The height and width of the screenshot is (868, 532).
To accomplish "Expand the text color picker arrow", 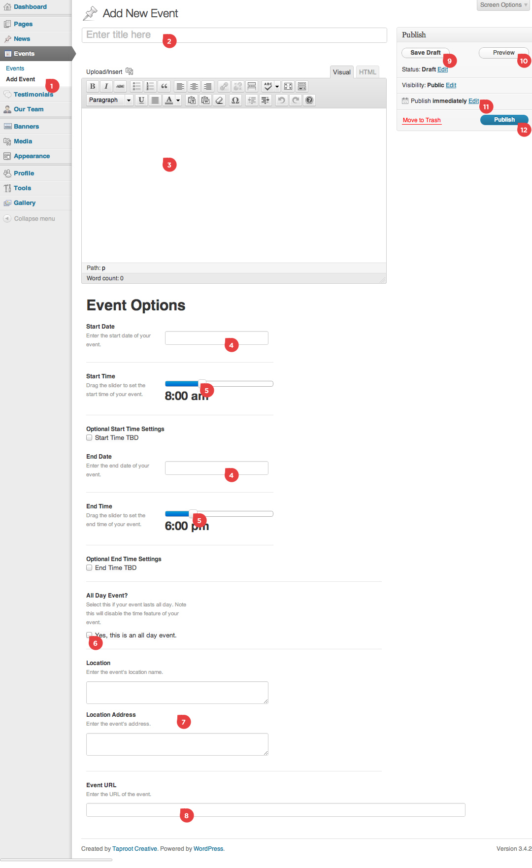I will pyautogui.click(x=178, y=100).
